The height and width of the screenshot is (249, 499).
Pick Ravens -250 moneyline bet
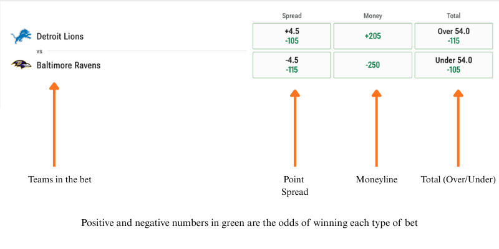372,65
